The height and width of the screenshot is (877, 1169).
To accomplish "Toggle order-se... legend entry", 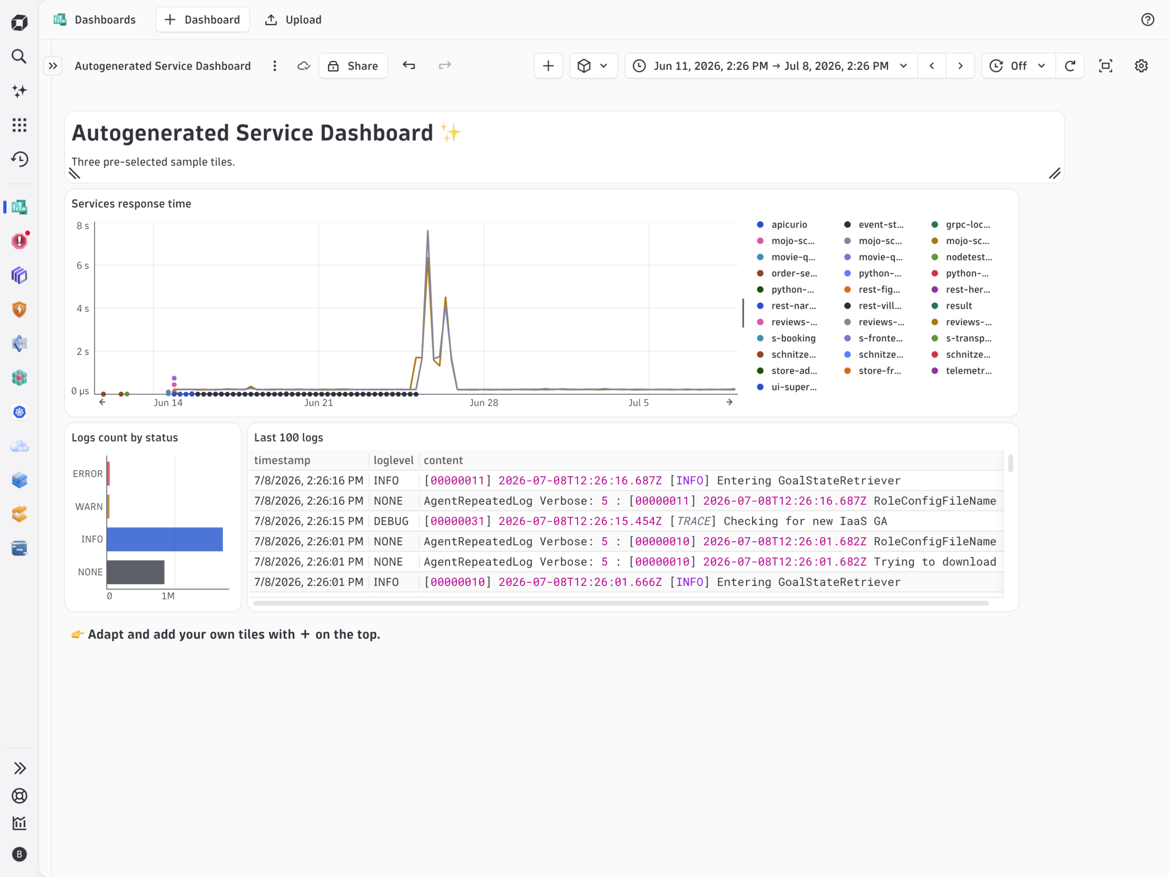I will [x=787, y=273].
